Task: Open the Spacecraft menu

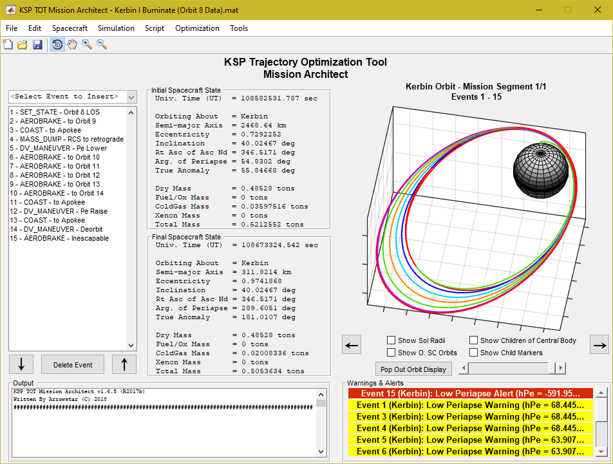Action: point(70,28)
